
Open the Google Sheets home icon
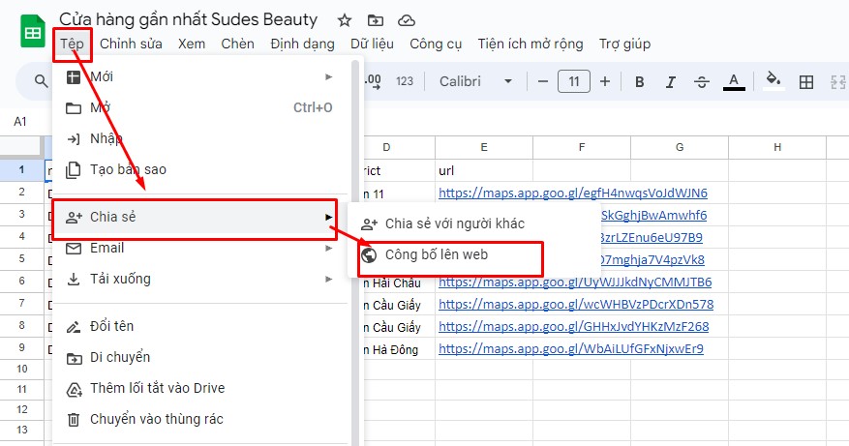33,32
